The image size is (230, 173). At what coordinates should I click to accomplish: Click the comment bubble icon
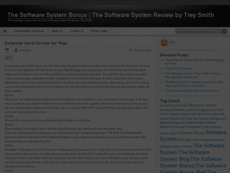click(x=131, y=50)
